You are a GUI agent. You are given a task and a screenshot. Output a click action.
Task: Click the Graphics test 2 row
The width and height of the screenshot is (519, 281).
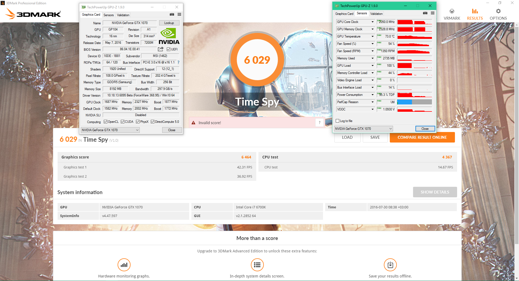[157, 176]
